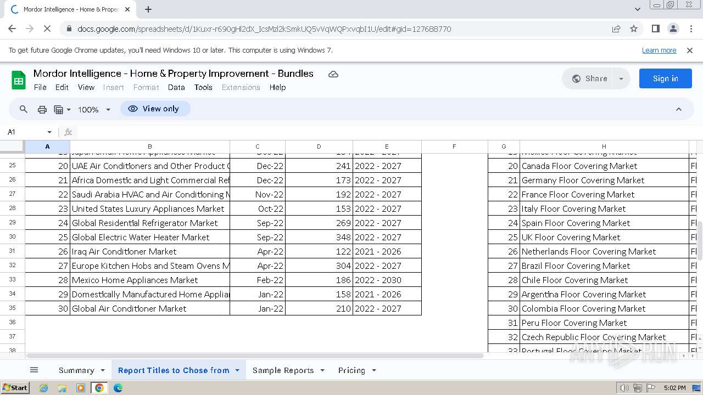Open the all sheets list icon

(34, 370)
